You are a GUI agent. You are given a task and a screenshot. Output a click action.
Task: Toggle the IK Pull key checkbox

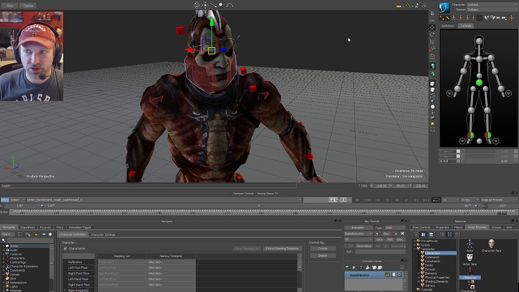[459, 161]
